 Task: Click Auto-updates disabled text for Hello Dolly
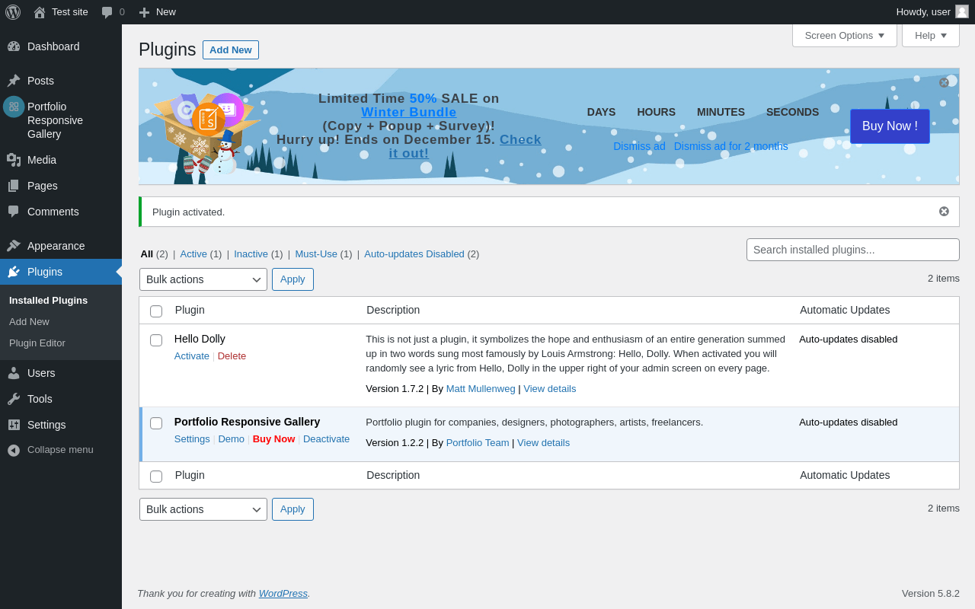click(x=849, y=339)
